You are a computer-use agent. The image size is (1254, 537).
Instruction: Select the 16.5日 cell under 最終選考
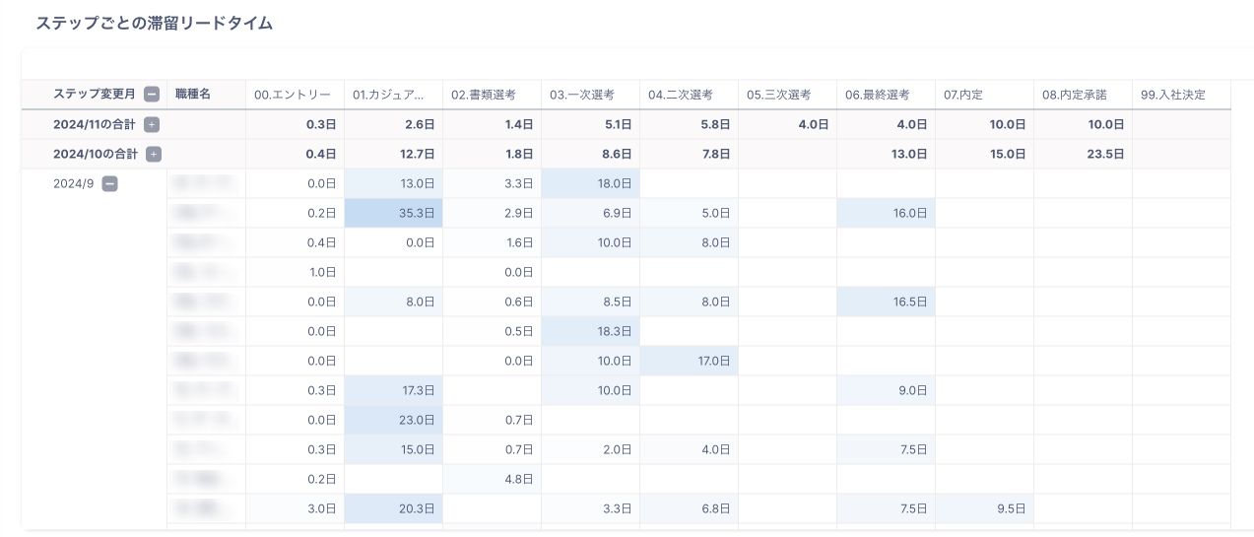907,302
